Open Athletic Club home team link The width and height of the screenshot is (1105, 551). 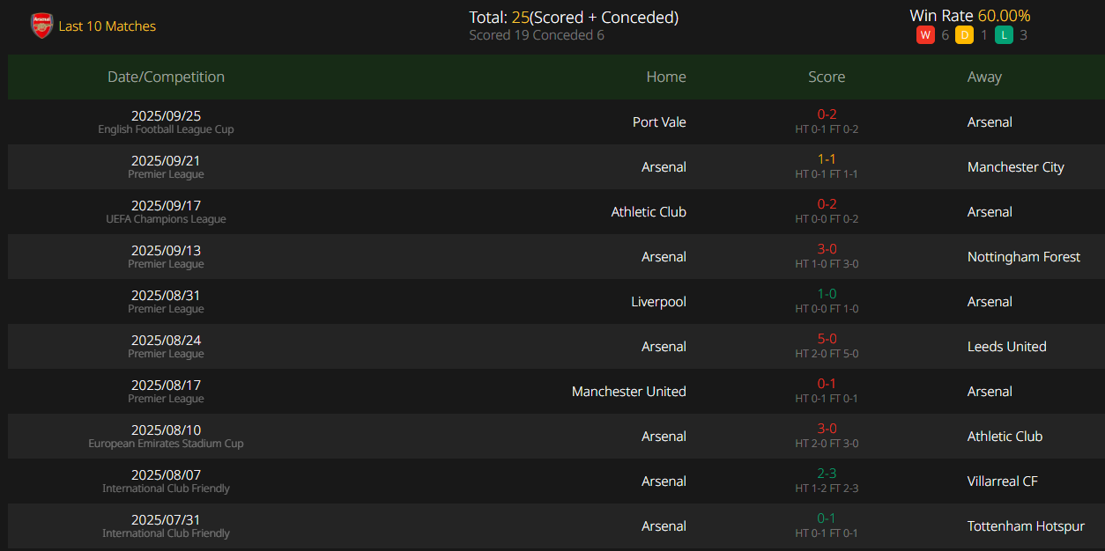[649, 211]
